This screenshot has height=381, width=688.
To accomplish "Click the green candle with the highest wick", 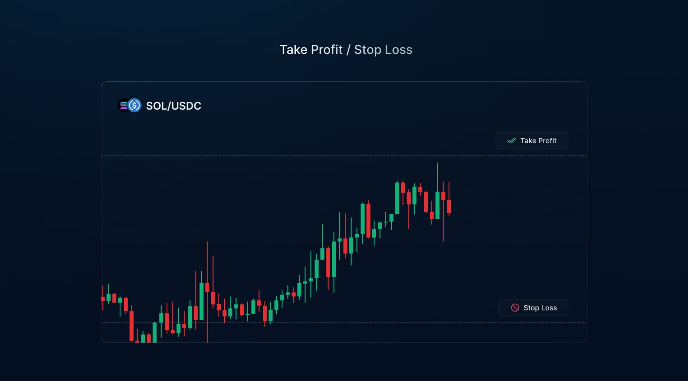I will click(438, 205).
